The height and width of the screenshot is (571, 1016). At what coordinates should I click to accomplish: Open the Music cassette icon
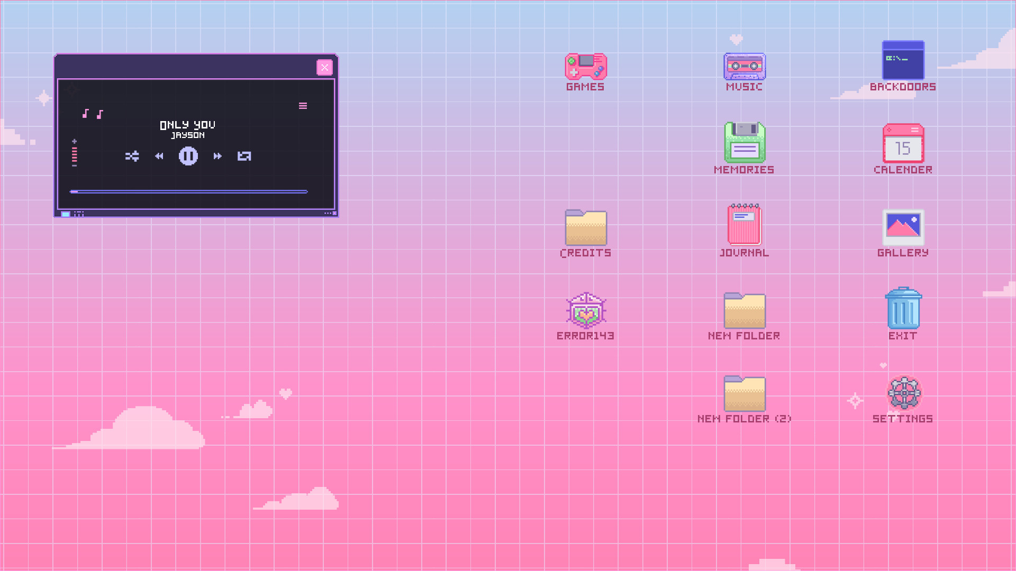tap(744, 67)
